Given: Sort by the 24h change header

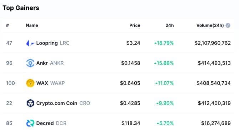Looking at the screenshot, I should pyautogui.click(x=169, y=25).
